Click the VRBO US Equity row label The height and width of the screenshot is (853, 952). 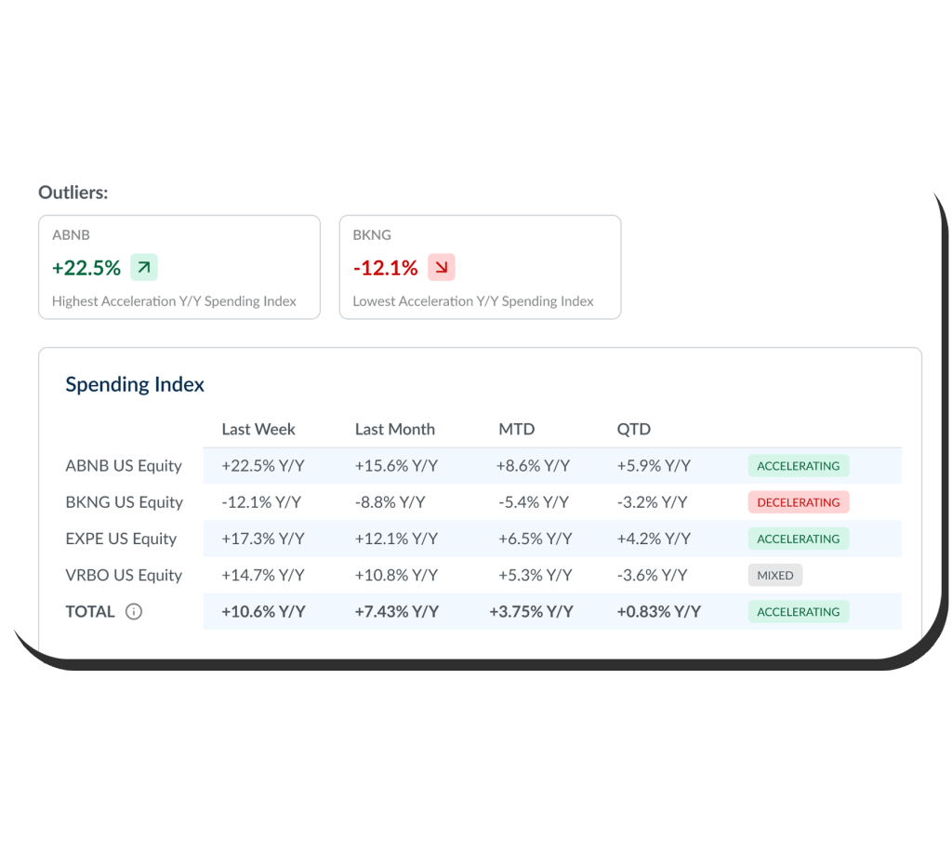(124, 576)
